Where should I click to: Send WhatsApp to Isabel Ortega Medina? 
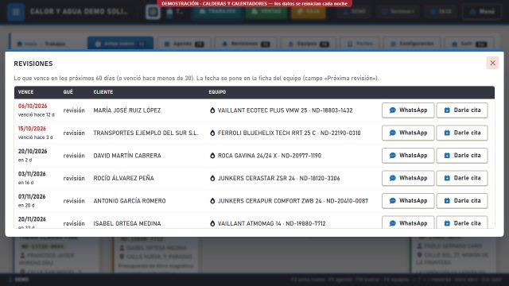click(x=408, y=222)
